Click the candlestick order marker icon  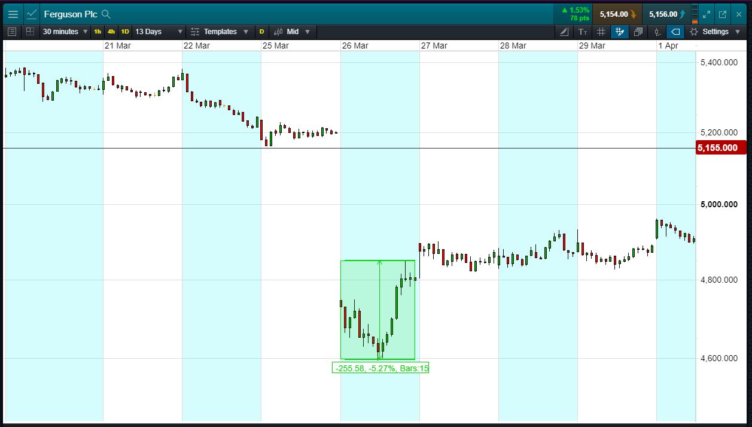657,32
